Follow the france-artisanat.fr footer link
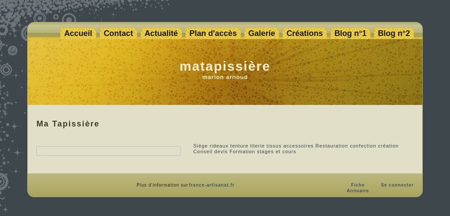The width and height of the screenshot is (450, 216). coord(211,185)
